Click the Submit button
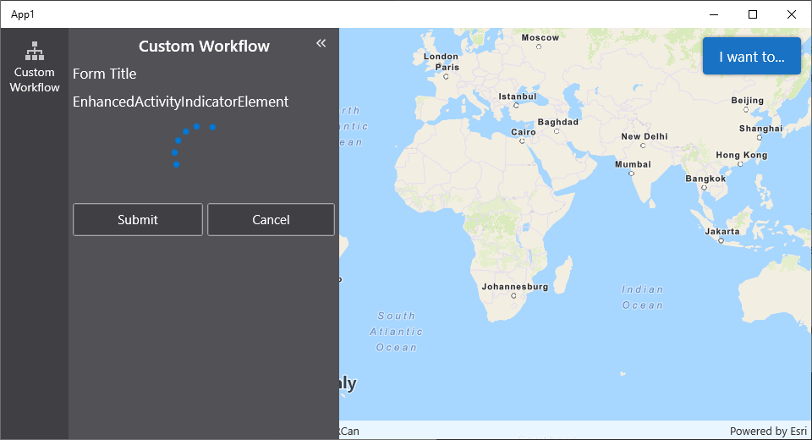The height and width of the screenshot is (440, 812). pyautogui.click(x=137, y=220)
